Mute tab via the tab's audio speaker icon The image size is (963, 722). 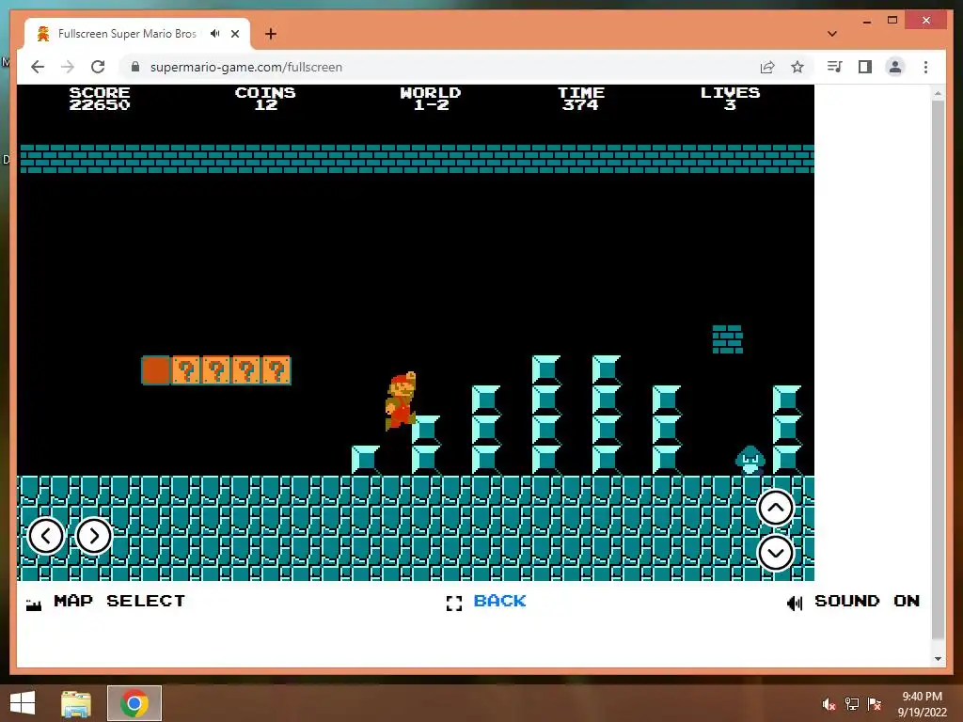point(214,34)
